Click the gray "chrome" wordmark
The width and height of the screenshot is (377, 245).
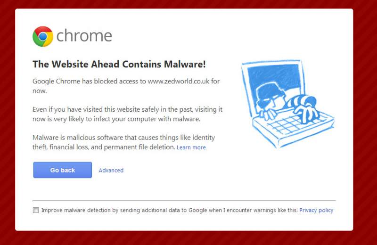tap(84, 36)
